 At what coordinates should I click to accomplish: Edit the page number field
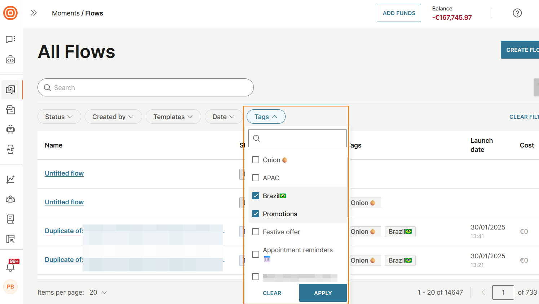point(503,292)
